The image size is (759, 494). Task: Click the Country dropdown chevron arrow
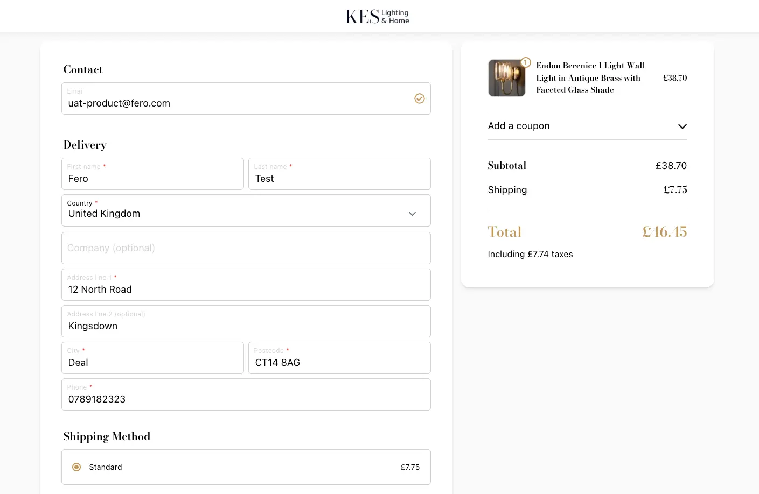tap(413, 214)
